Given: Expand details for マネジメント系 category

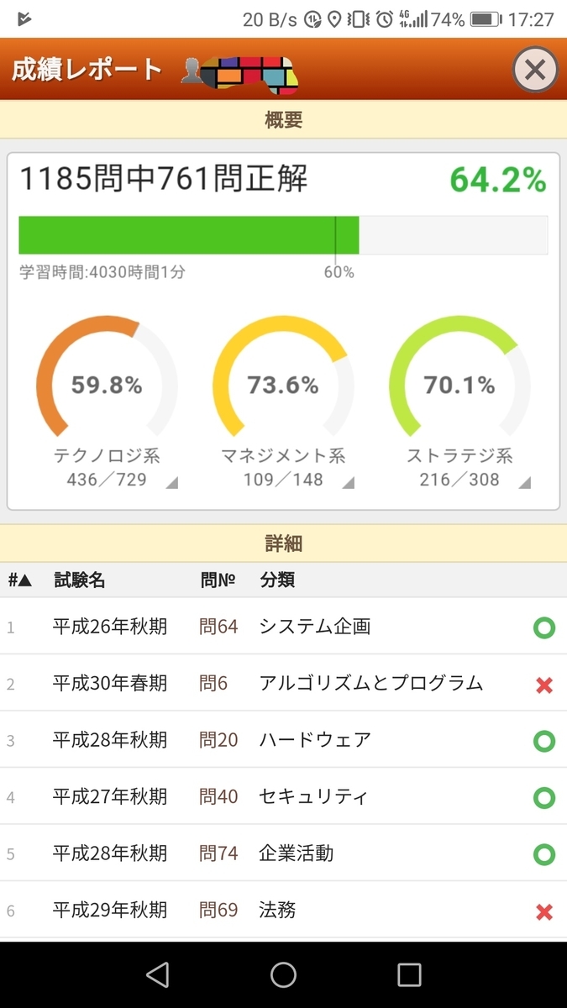Looking at the screenshot, I should [350, 481].
